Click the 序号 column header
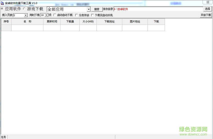 [x=6, y=22]
